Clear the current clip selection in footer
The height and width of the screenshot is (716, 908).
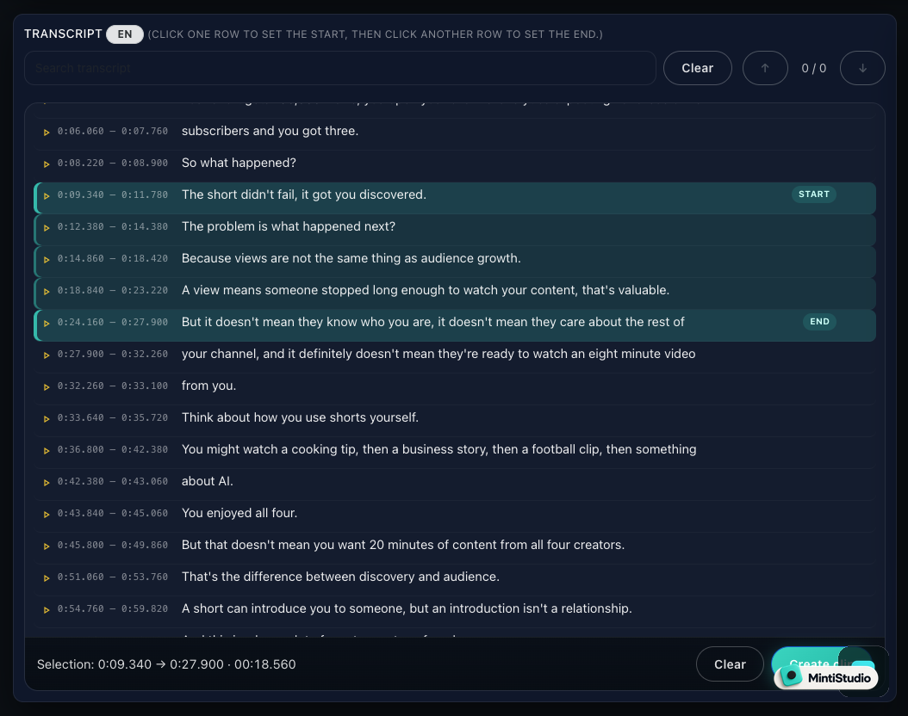click(730, 664)
